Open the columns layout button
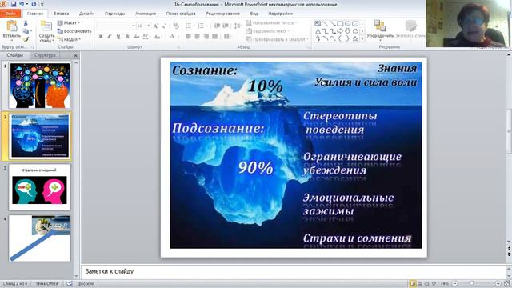This screenshot has height=288, width=512. 227,37
